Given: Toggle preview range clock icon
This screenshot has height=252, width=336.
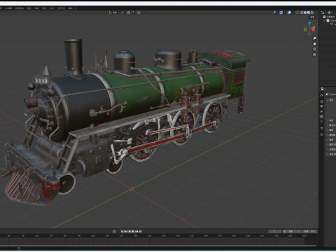Looking at the screenshot, I should (x=284, y=231).
